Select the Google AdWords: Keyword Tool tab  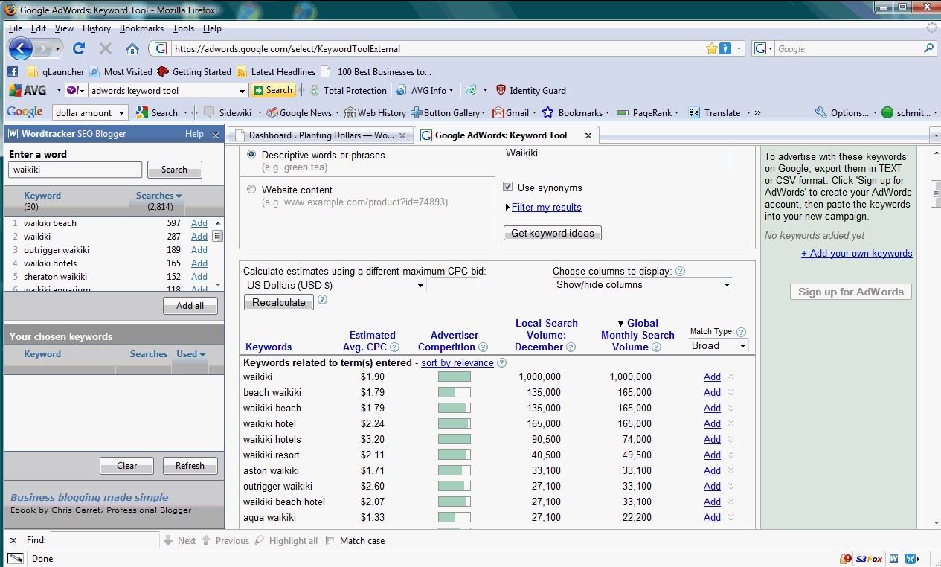[x=507, y=135]
